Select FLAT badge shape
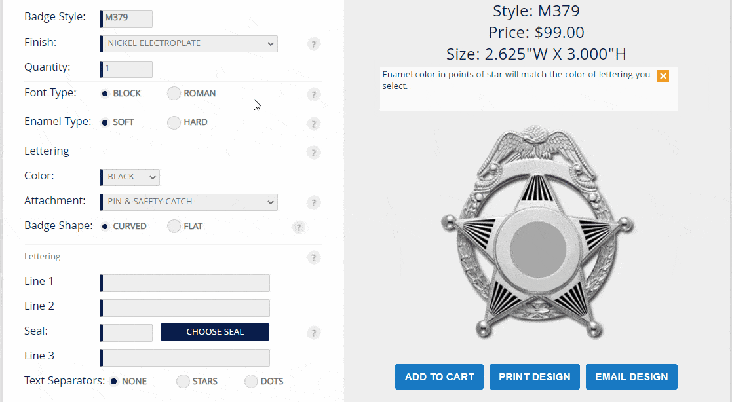The height and width of the screenshot is (402, 732). tap(174, 226)
